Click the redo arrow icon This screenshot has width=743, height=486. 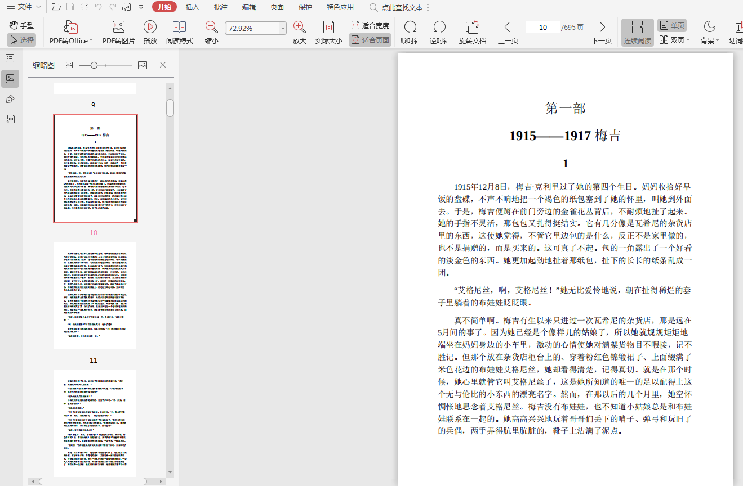(x=113, y=7)
